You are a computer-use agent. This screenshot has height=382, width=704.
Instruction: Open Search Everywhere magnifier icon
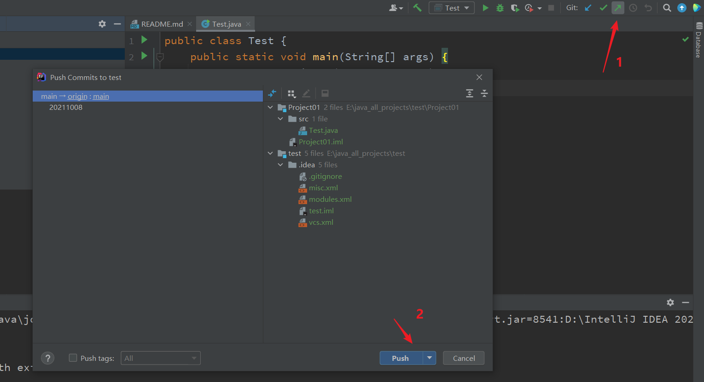667,8
